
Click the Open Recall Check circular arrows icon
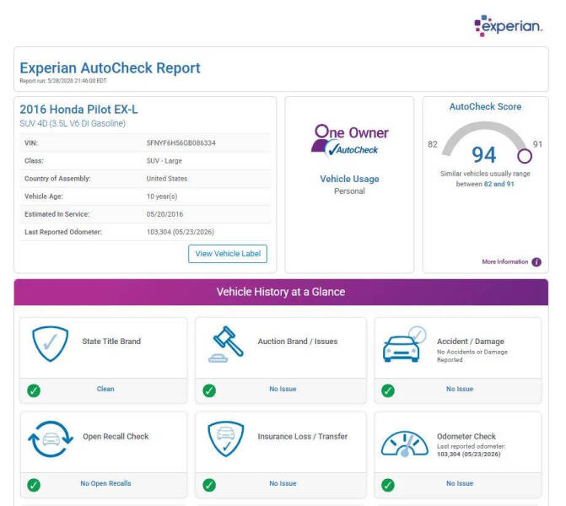[x=50, y=439]
